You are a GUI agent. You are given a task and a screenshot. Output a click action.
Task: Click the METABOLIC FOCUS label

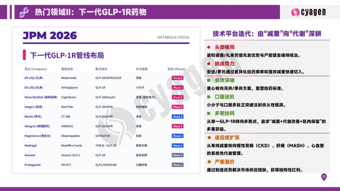tap(173, 37)
